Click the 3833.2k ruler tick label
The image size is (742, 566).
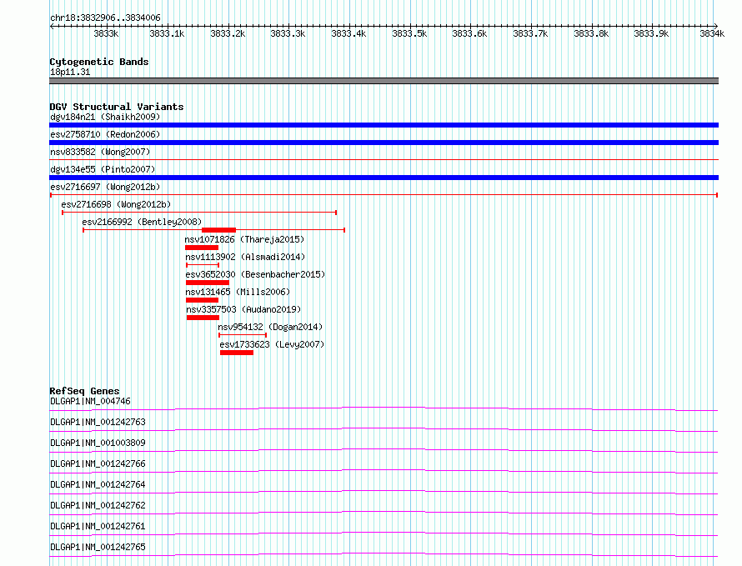[228, 33]
